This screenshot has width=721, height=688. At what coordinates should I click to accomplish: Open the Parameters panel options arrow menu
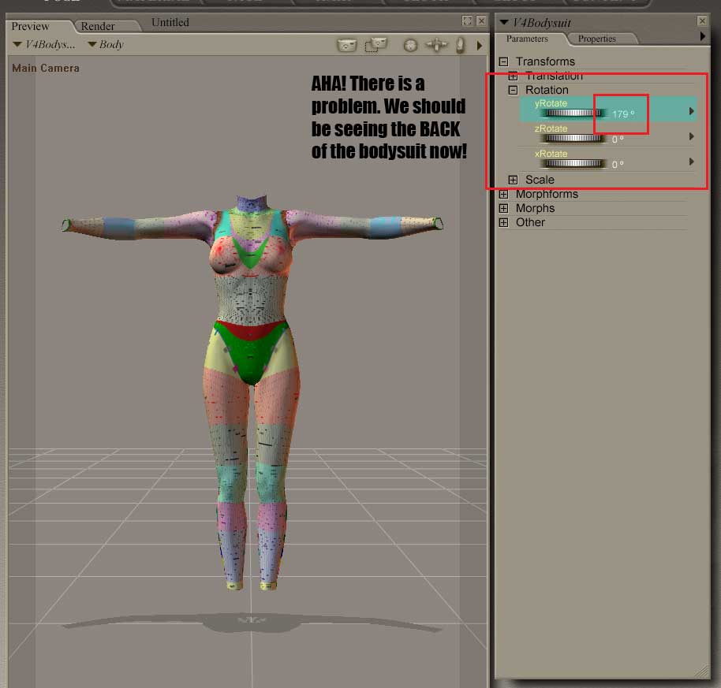703,37
